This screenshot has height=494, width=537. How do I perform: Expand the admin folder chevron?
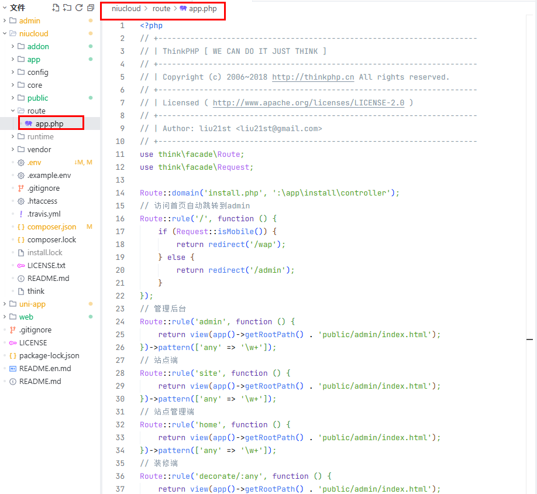pyautogui.click(x=5, y=20)
